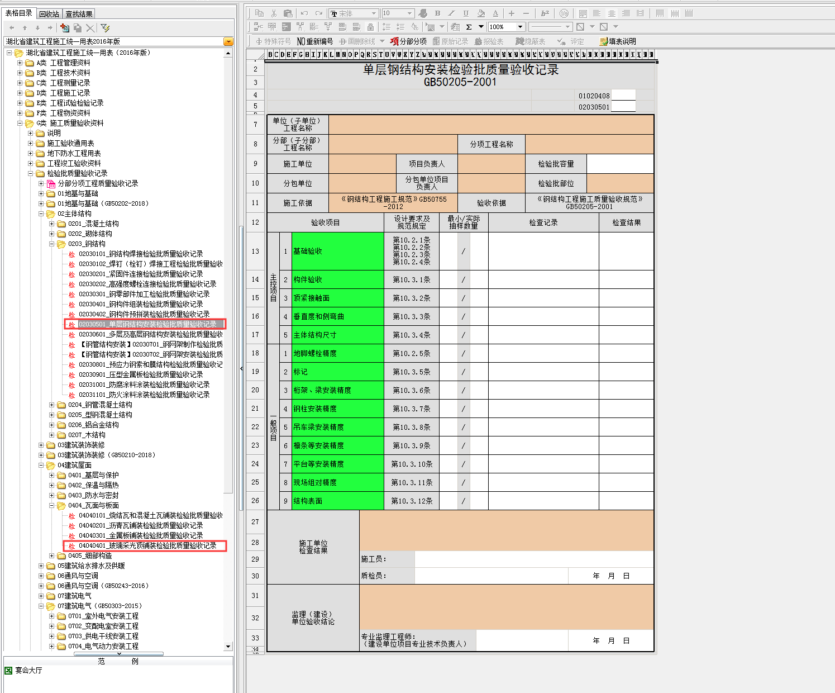Image resolution: width=835 pixels, height=693 pixels.
Task: Click the up arrow move icon in left panel
Action: point(25,27)
